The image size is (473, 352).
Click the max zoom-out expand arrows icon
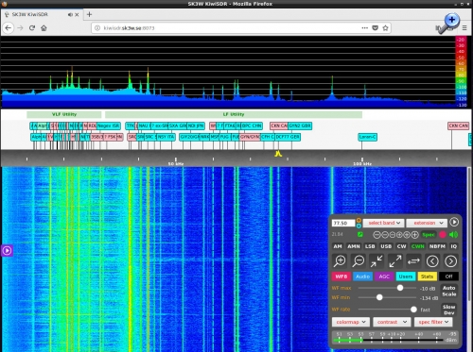coord(395,261)
